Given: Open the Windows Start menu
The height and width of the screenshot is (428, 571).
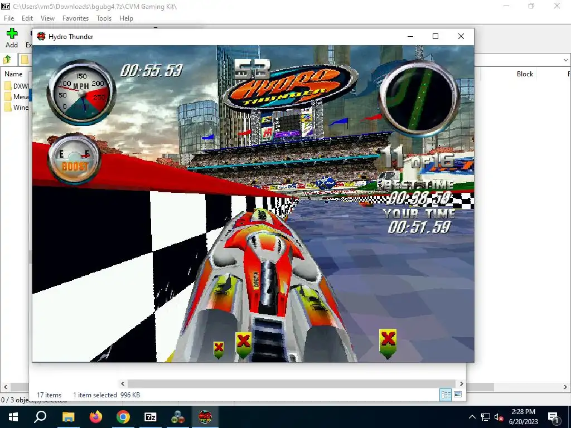Looking at the screenshot, I should point(13,417).
